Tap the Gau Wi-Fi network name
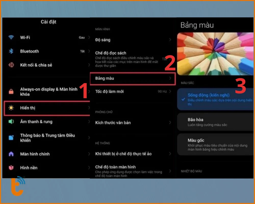This screenshot has width=255, height=204. pos(82,37)
